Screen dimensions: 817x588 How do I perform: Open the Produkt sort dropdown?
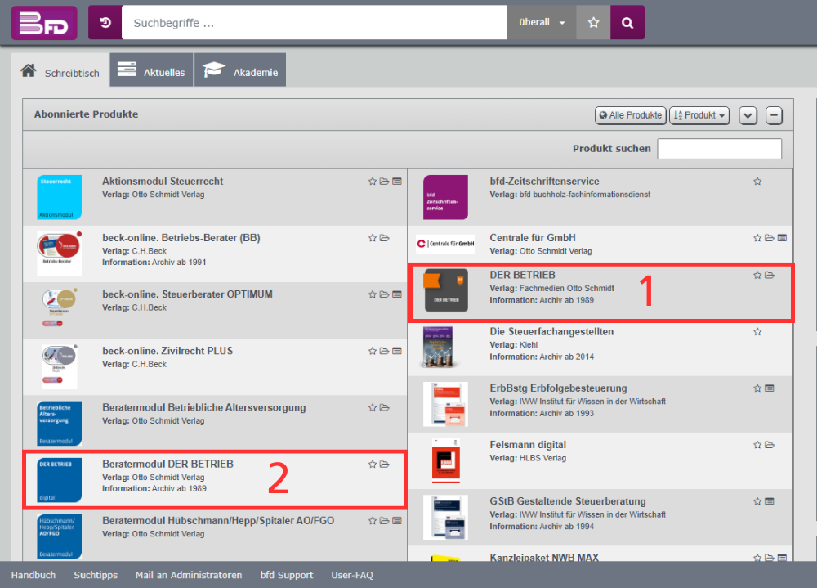click(x=700, y=115)
